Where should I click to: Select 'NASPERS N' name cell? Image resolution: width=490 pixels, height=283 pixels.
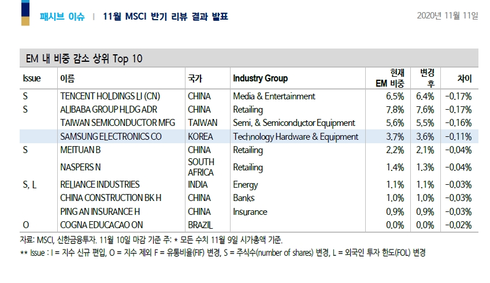pos(80,167)
